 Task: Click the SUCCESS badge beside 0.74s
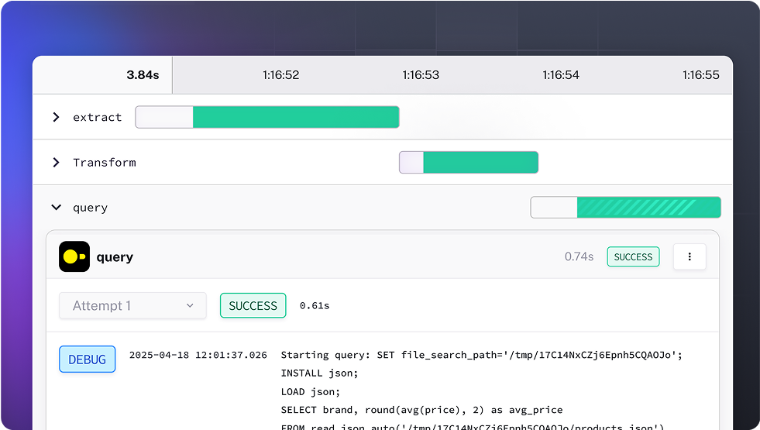tap(633, 257)
